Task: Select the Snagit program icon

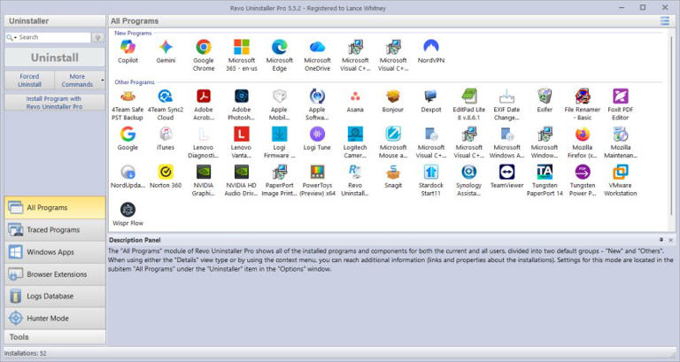Action: [393, 172]
